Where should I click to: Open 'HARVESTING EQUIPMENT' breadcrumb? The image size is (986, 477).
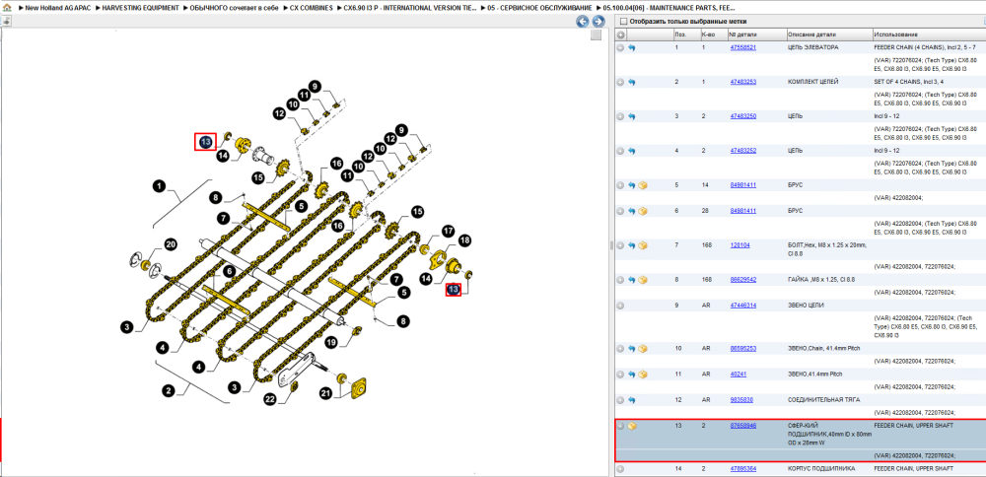tap(140, 8)
